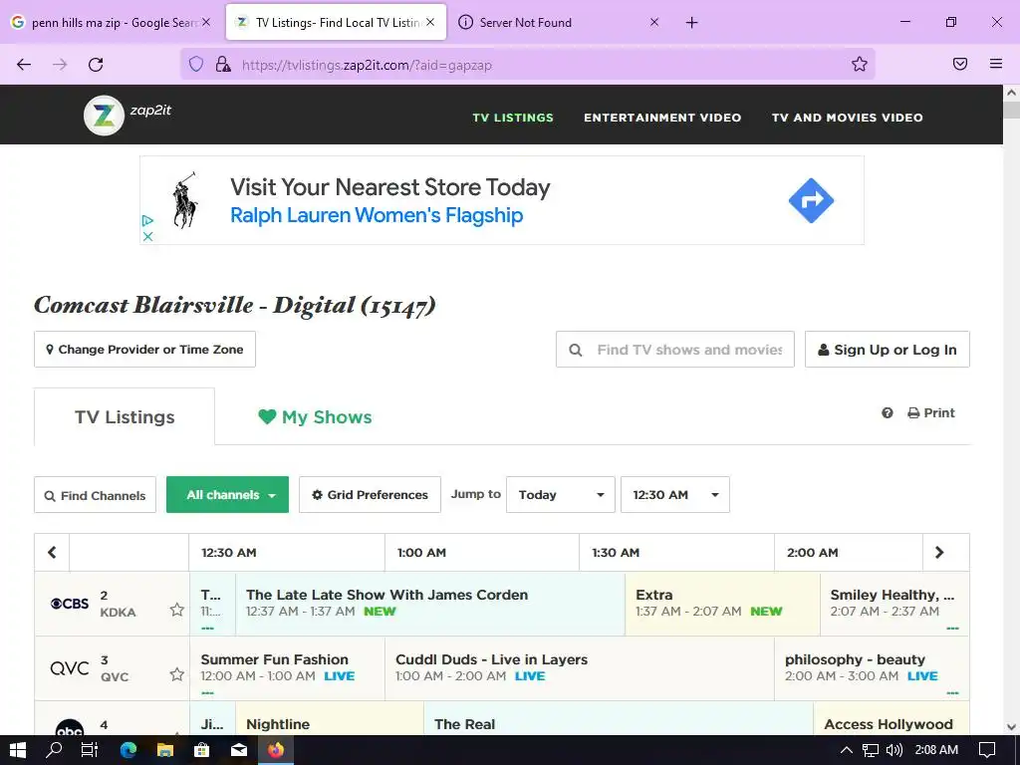This screenshot has height=765, width=1020.
Task: Show hidden system tray icons
Action: click(x=847, y=750)
